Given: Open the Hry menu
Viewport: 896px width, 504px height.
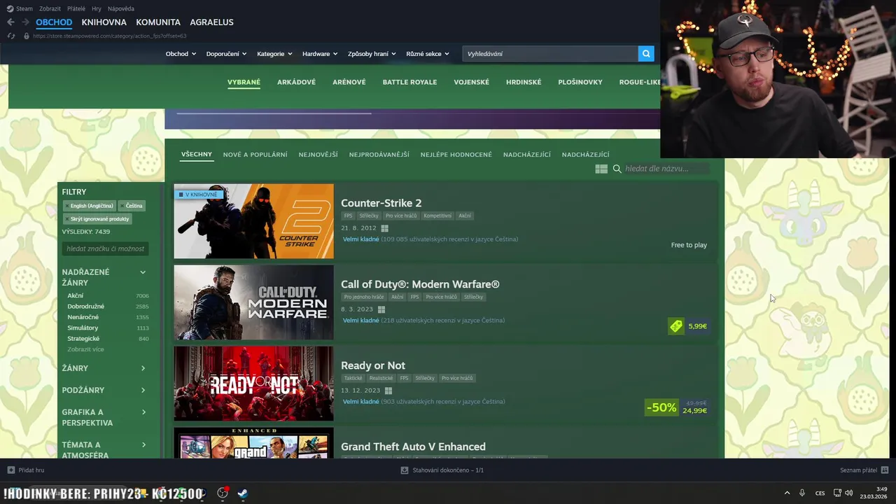Looking at the screenshot, I should pyautogui.click(x=97, y=8).
